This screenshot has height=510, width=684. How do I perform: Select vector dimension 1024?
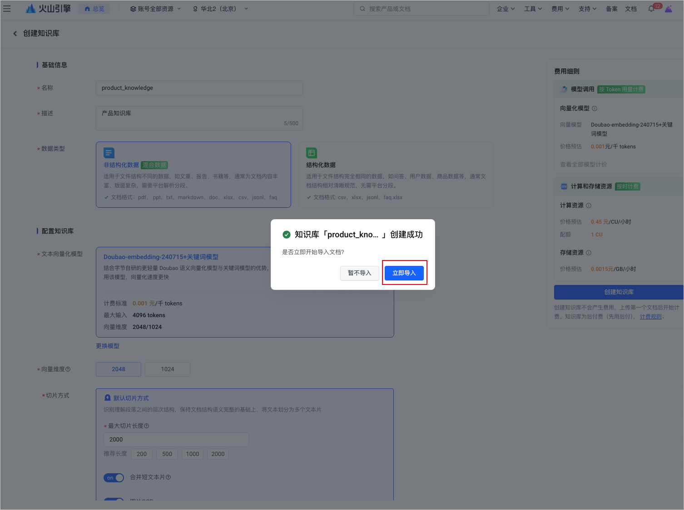pyautogui.click(x=168, y=369)
